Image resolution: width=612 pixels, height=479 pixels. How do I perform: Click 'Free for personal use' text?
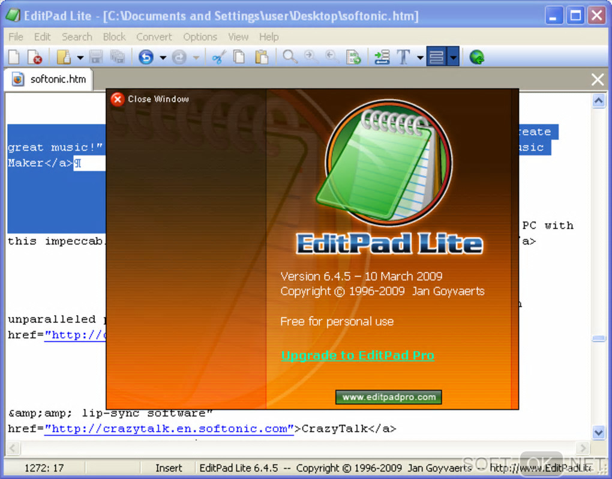337,321
